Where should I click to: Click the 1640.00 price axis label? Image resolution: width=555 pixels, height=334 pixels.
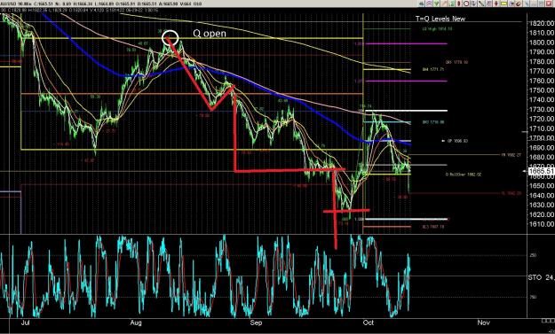point(543,195)
